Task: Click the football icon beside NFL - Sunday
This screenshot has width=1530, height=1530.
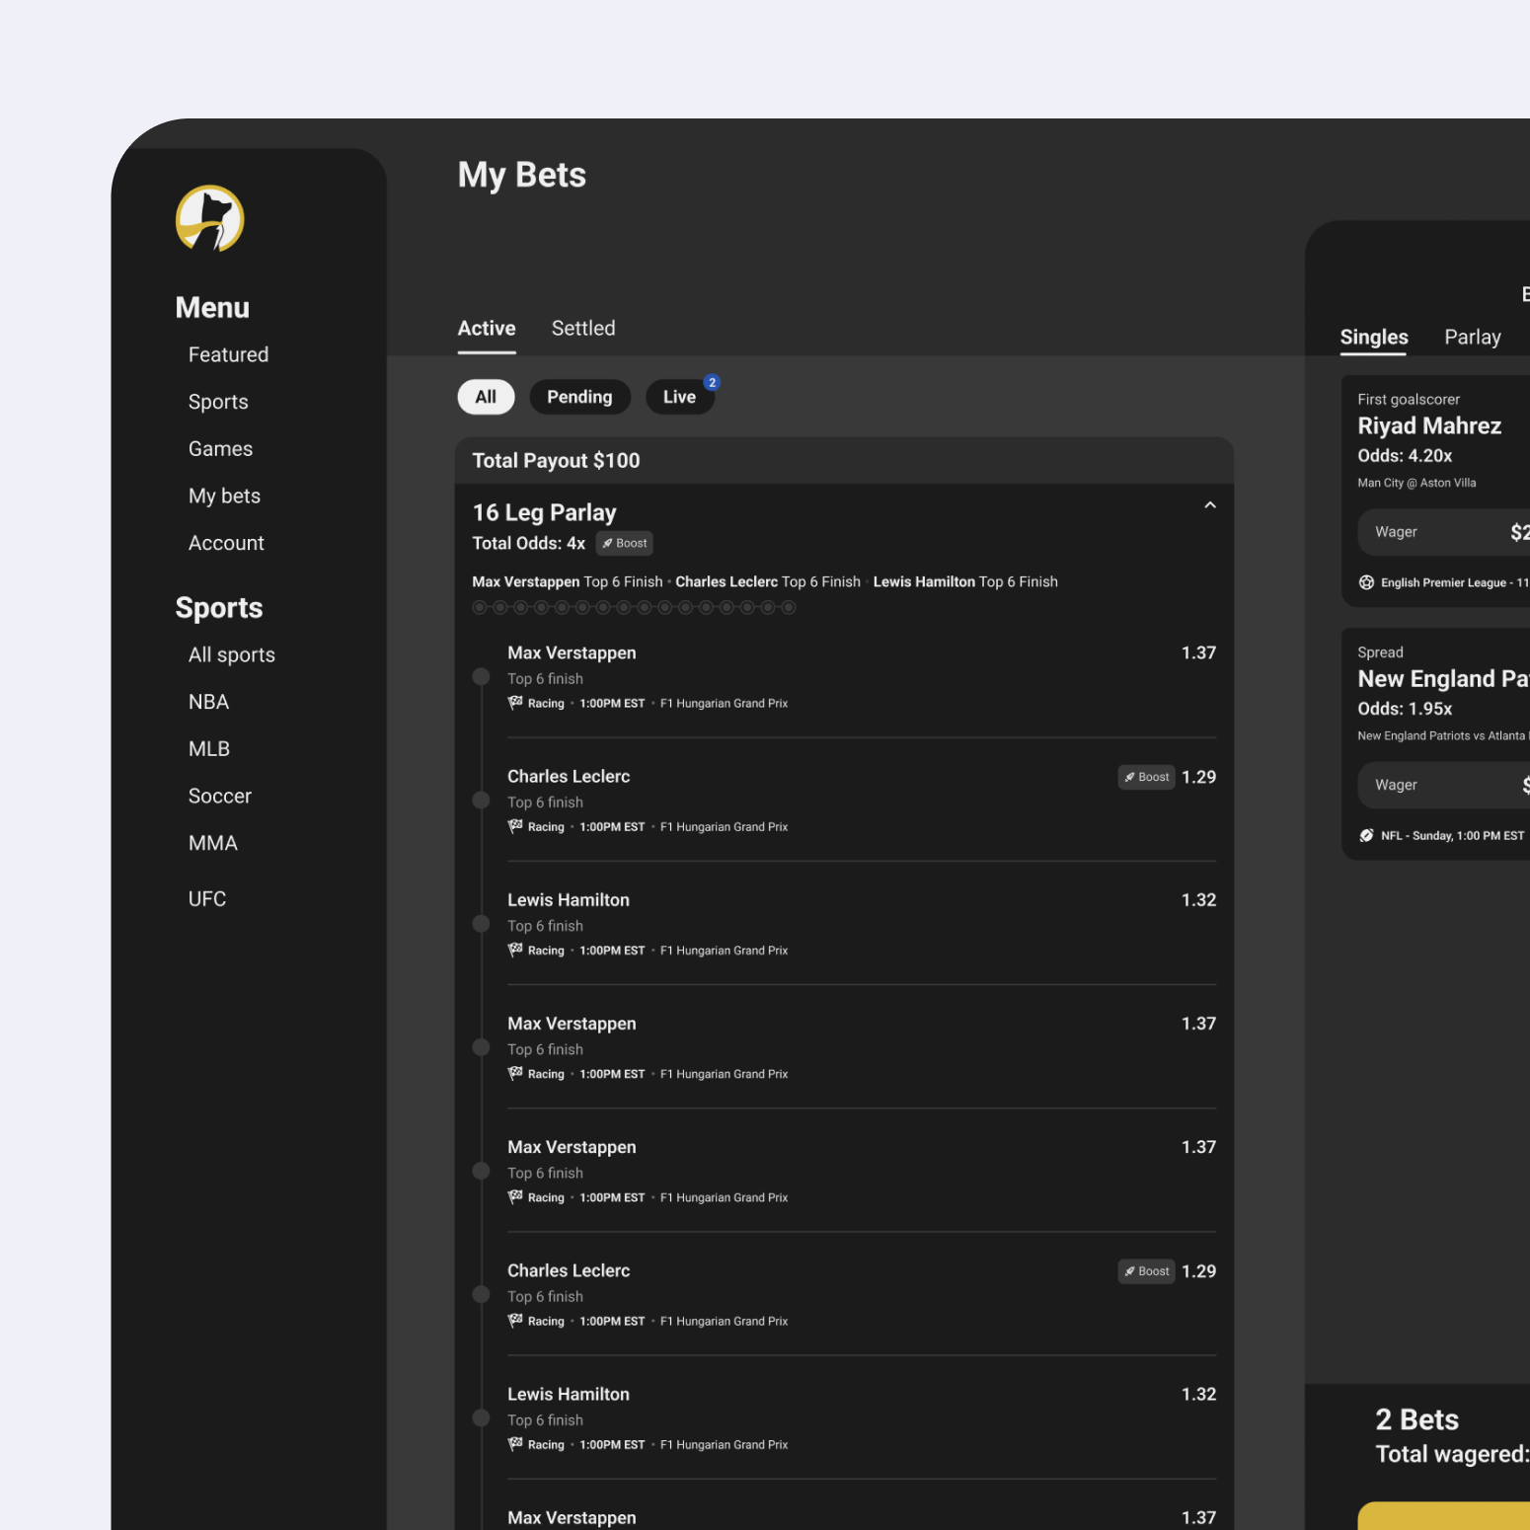Action: (x=1366, y=835)
